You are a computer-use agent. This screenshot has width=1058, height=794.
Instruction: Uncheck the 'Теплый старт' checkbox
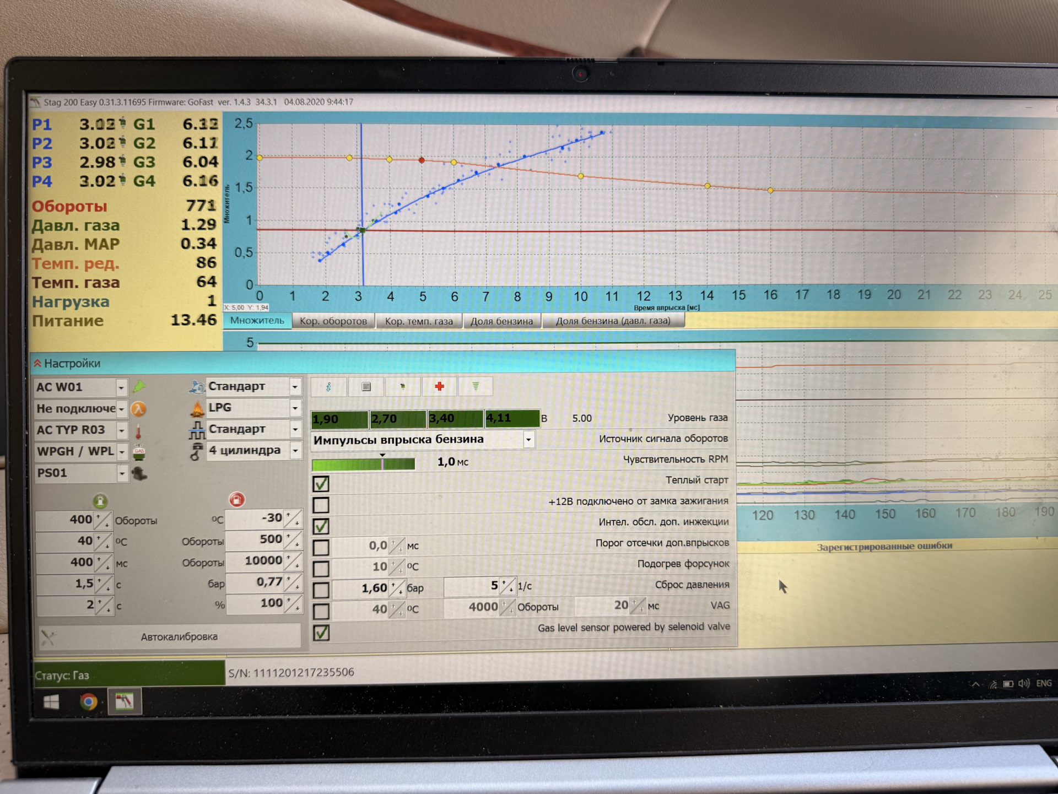point(321,484)
